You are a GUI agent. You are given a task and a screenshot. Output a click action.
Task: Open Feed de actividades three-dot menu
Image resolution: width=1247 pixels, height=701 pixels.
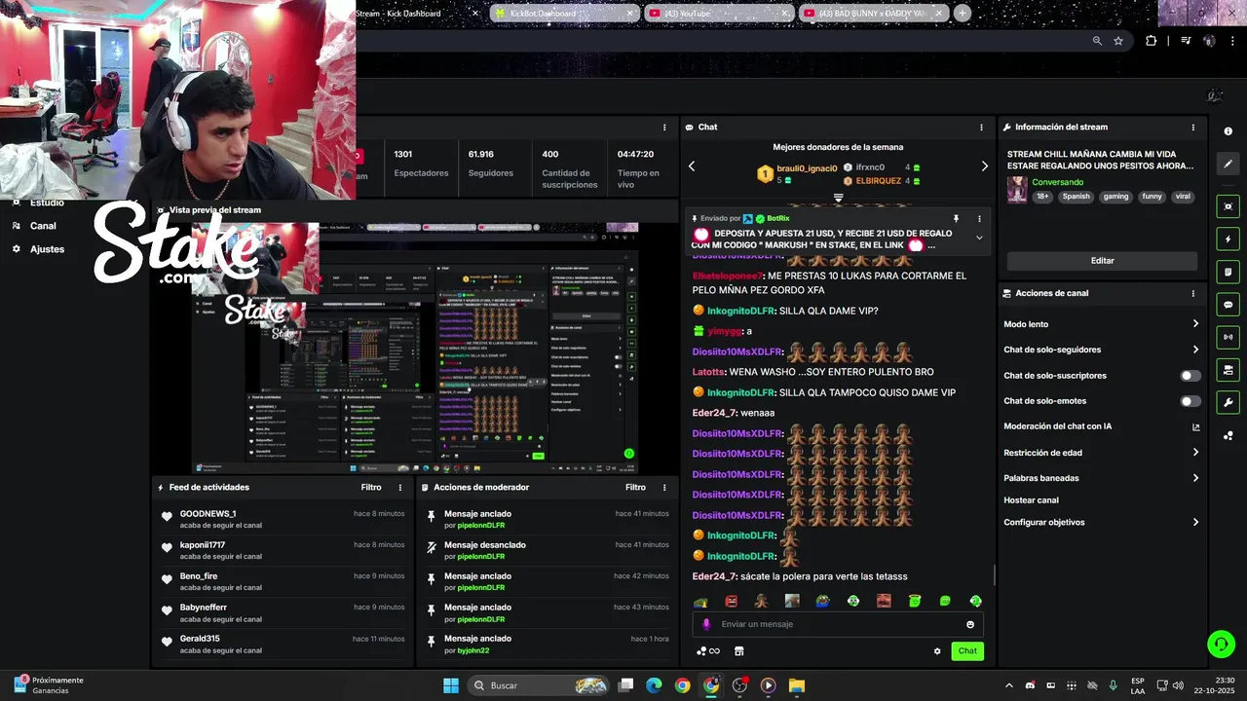point(399,488)
